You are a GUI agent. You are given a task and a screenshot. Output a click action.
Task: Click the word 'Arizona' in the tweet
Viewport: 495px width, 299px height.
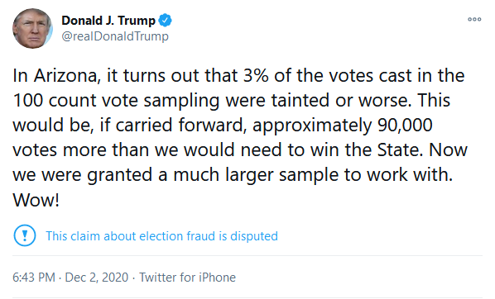pos(65,76)
